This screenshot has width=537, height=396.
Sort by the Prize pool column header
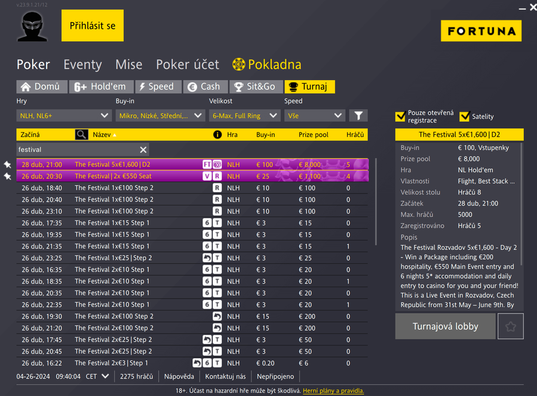tap(314, 134)
